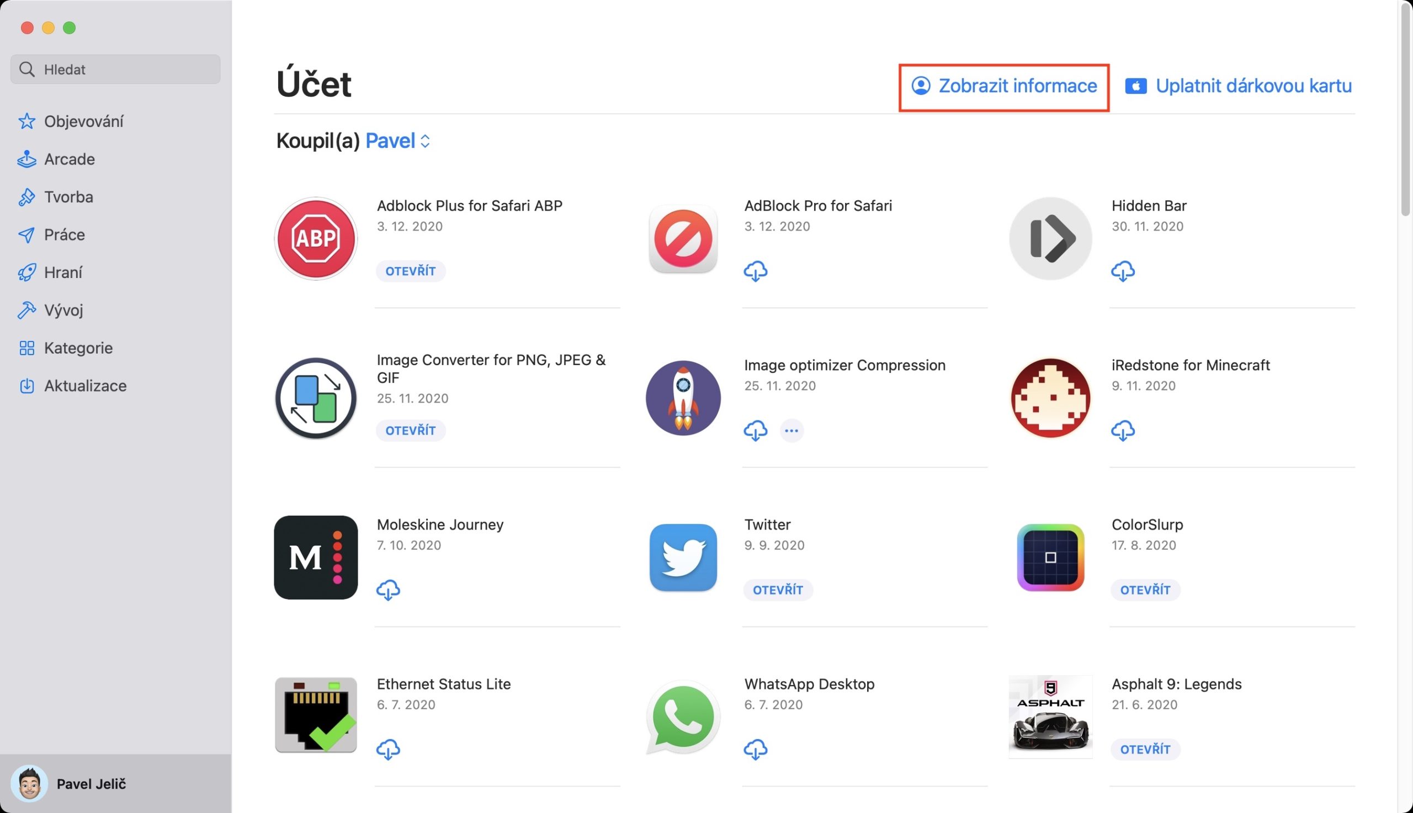Redownload Hidden Bar using cloud icon
1413x813 pixels.
[x=1123, y=271]
